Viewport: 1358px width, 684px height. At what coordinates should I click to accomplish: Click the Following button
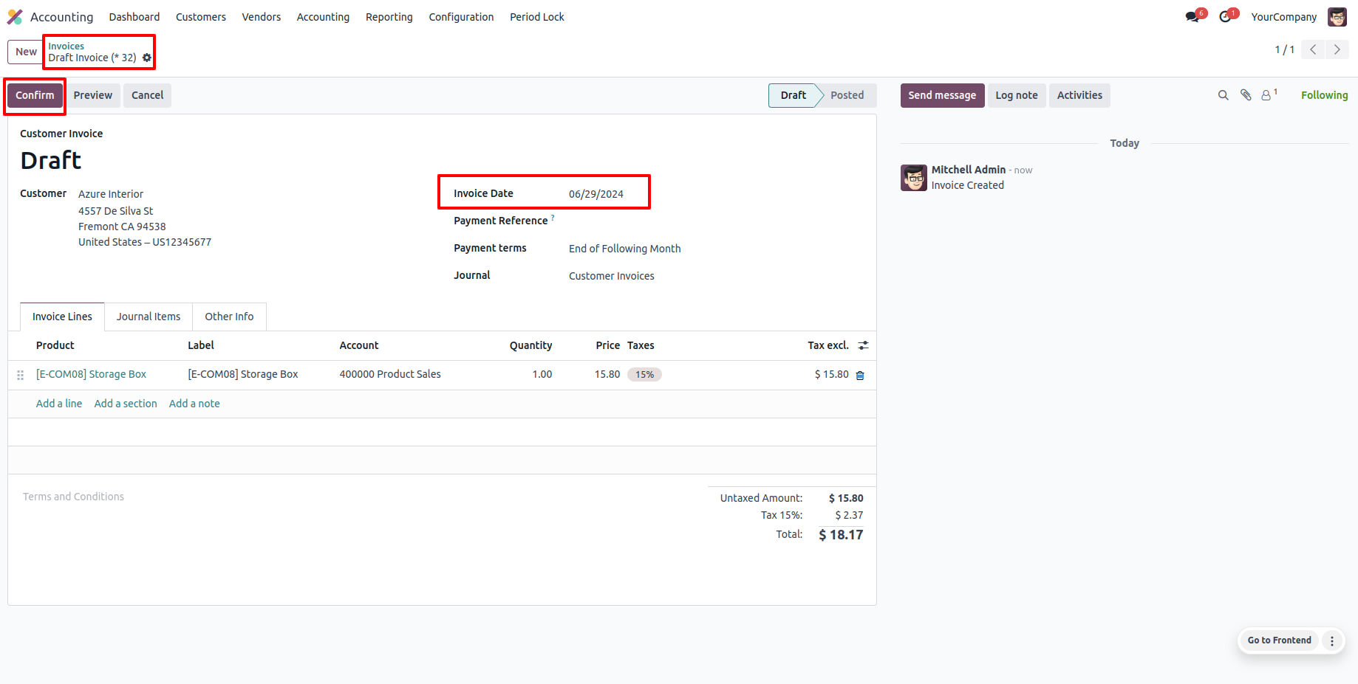1324,95
